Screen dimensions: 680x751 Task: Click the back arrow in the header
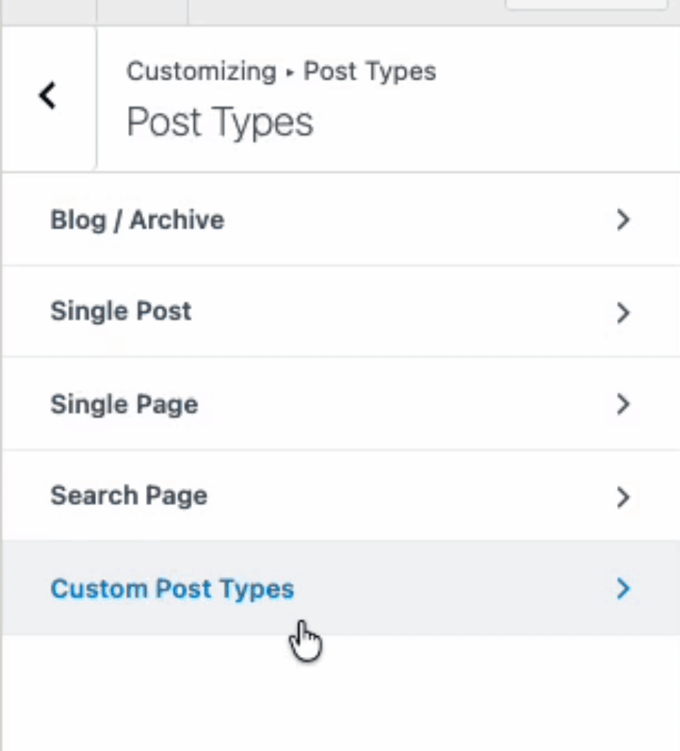tap(47, 96)
